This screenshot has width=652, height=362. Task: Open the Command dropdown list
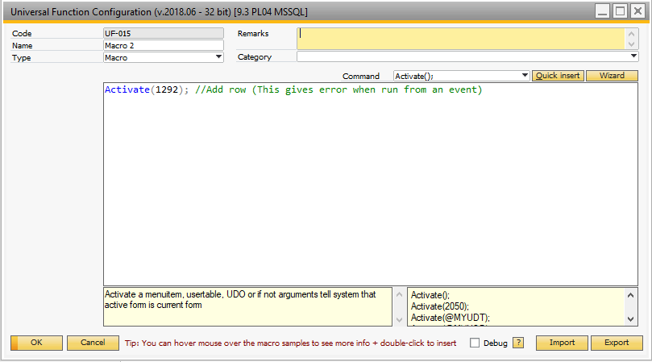(x=525, y=76)
